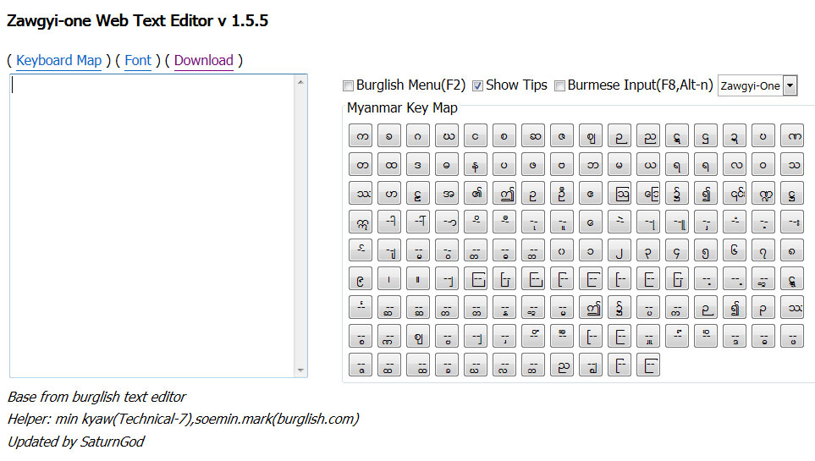Click the Myanmar Key Map heading

[x=402, y=108]
